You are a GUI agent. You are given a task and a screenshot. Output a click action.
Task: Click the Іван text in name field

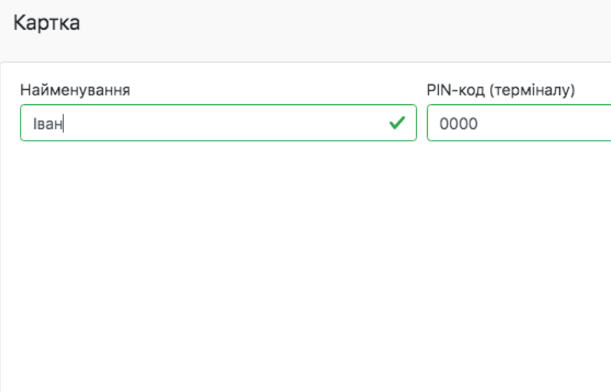48,124
